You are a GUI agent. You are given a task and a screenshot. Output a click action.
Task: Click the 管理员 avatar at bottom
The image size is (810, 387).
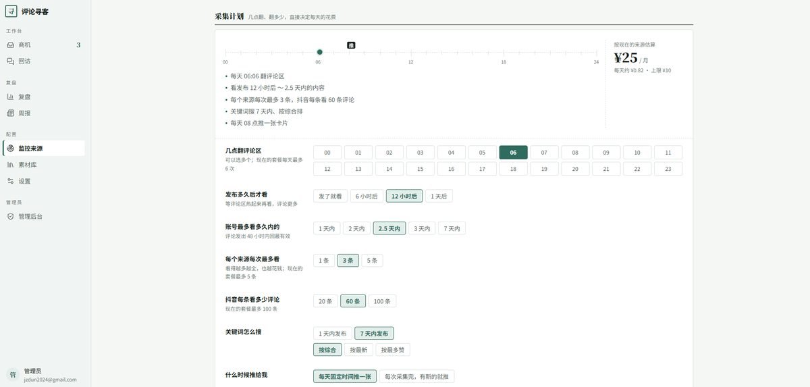(x=12, y=374)
